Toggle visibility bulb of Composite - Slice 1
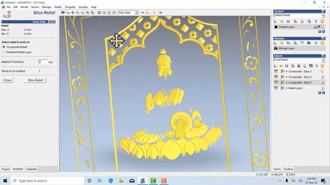The image size is (330, 185). (323, 83)
